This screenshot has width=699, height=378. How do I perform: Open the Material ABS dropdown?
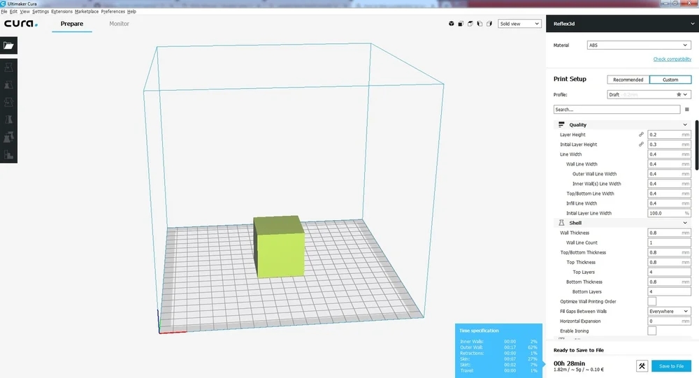click(639, 45)
